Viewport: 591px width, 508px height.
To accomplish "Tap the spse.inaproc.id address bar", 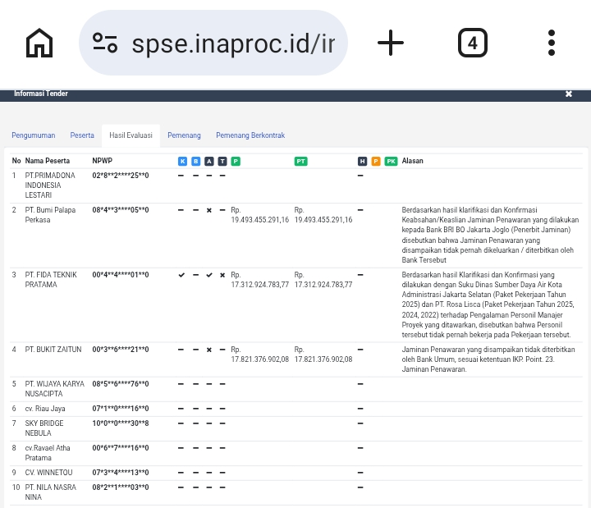I will [x=213, y=43].
